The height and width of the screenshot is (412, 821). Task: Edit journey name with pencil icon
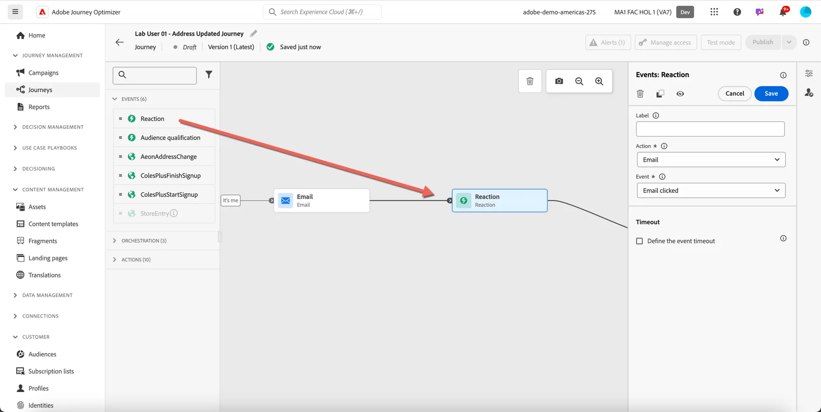tap(253, 33)
